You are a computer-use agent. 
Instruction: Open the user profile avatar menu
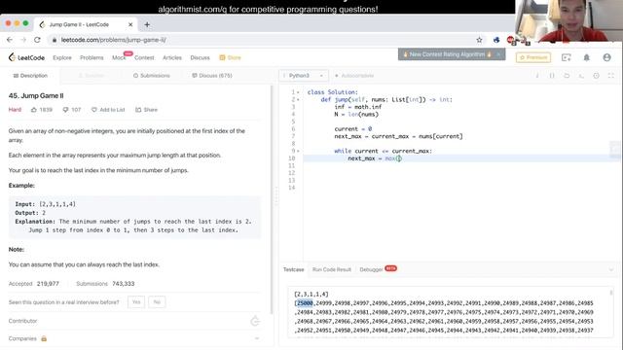click(606, 57)
